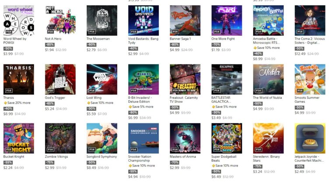Open the Word Wheel by POWGI cover art

(x=19, y=20)
